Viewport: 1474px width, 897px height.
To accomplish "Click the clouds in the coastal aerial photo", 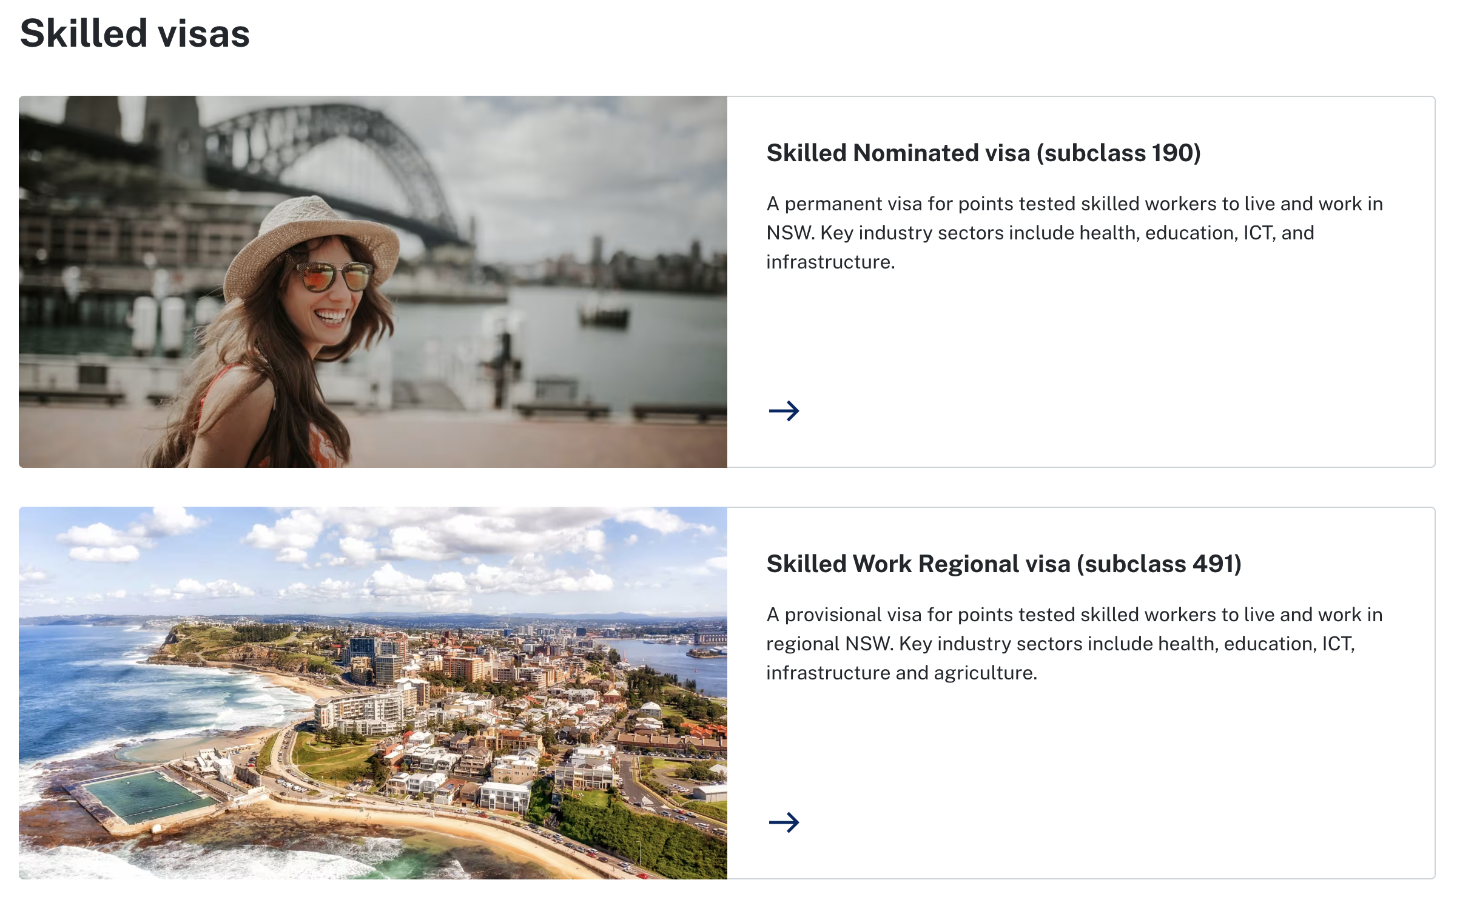I will pyautogui.click(x=425, y=545).
